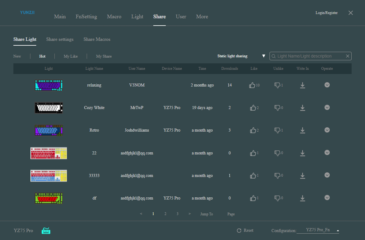Open the Share Macros tab
The image size is (365, 240).
click(x=97, y=39)
